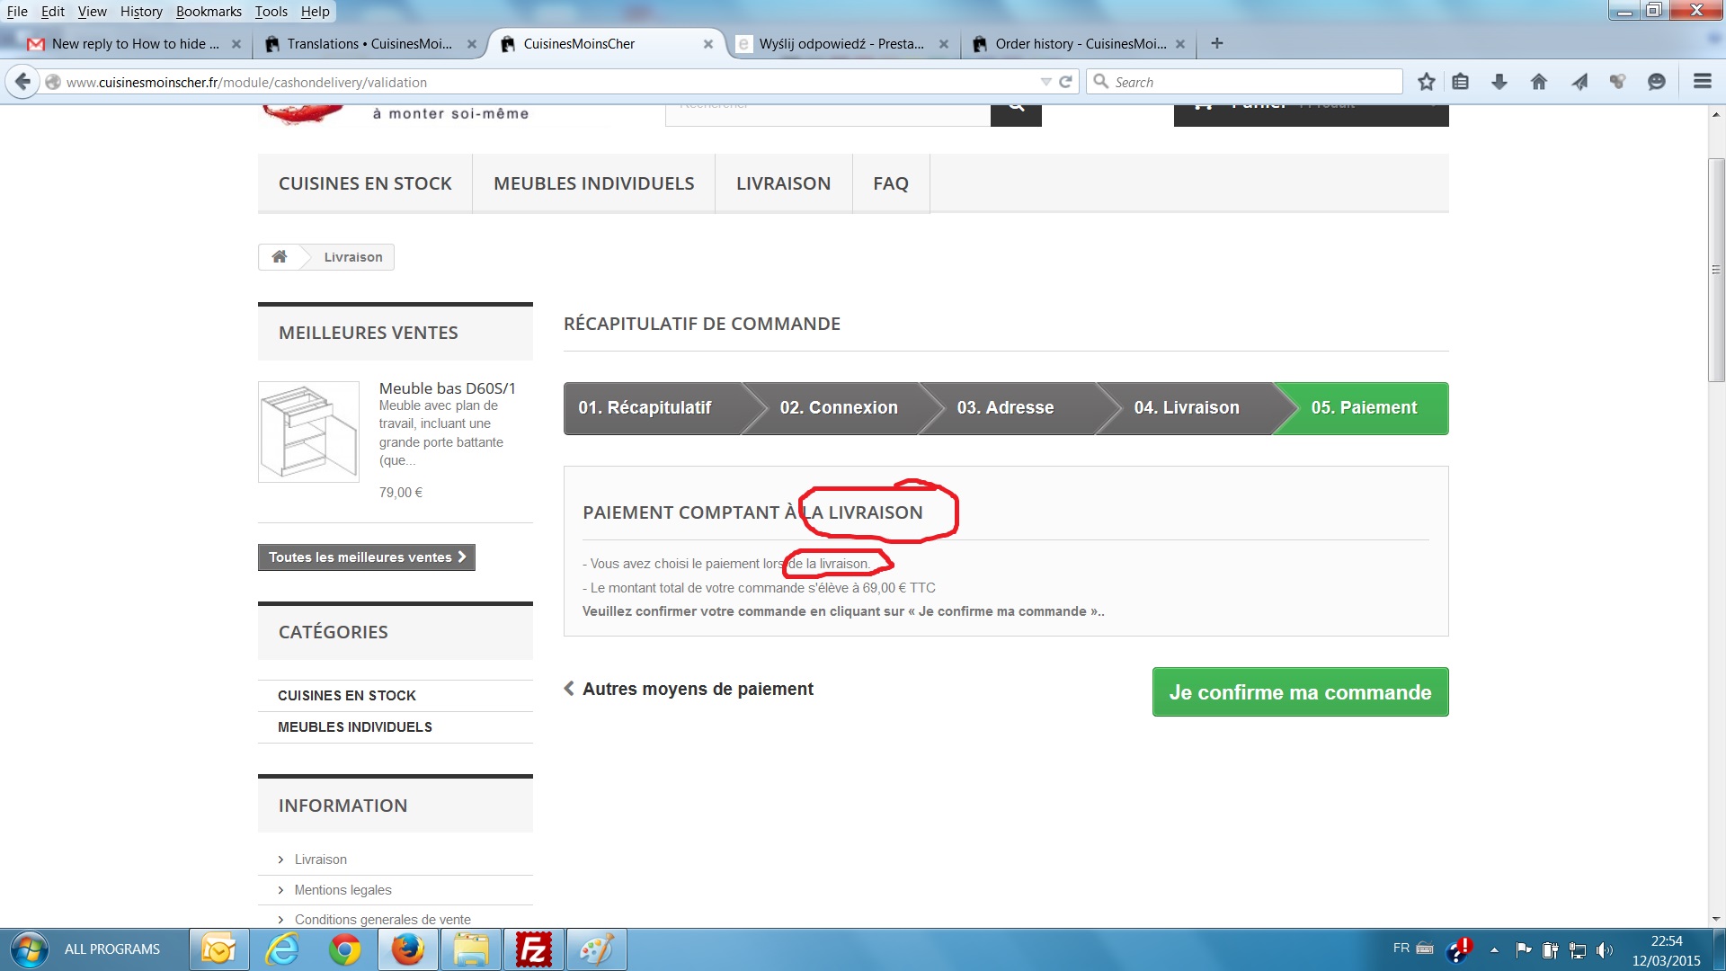Click the bookmark star icon
Viewport: 1726px width, 971px height.
[x=1426, y=82]
